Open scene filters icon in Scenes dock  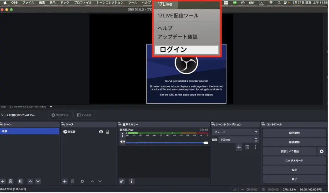click(x=20, y=182)
